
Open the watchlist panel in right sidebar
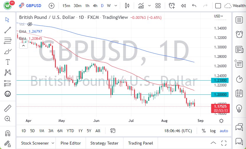click(239, 20)
